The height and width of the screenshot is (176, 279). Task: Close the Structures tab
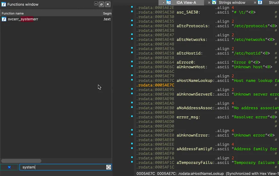pyautogui.click(x=255, y=3)
